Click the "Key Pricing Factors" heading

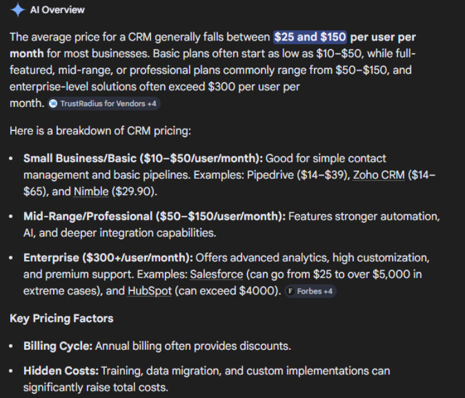62,318
